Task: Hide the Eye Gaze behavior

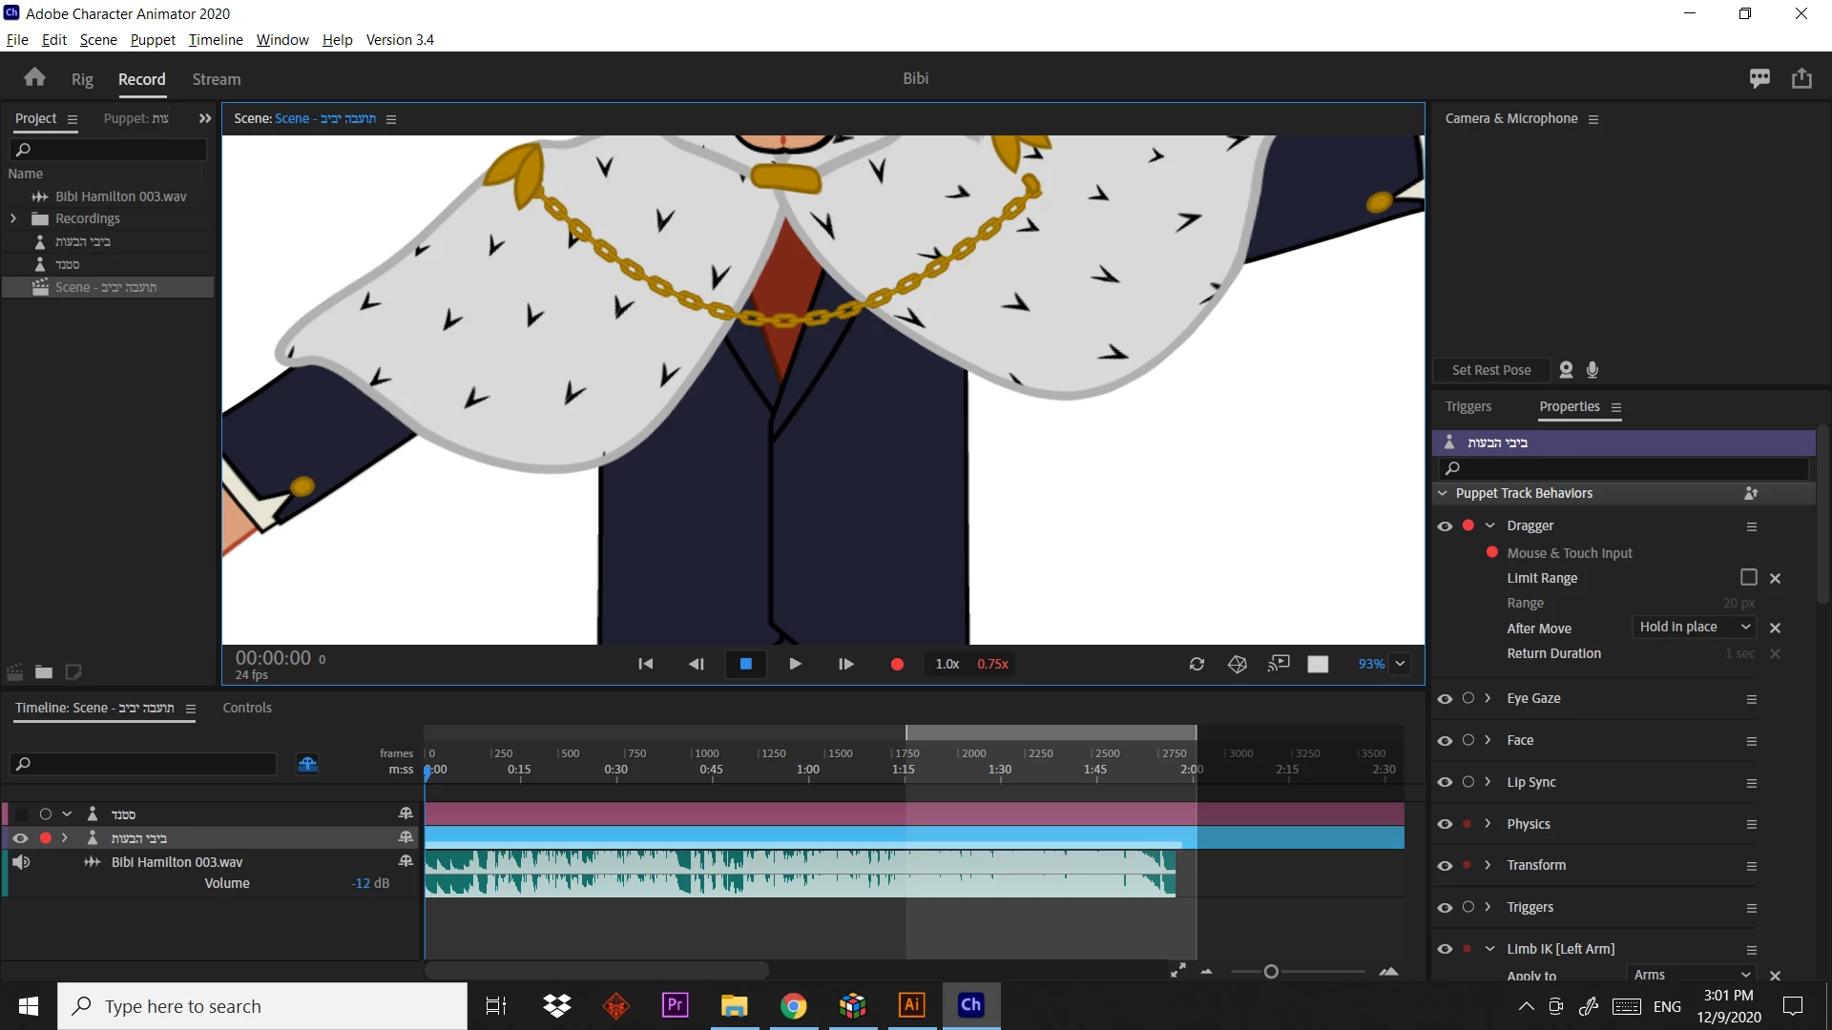Action: coord(1445,699)
